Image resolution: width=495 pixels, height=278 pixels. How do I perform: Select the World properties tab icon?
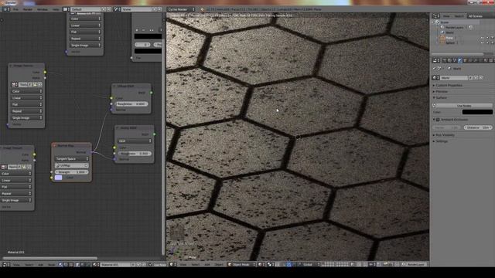459,60
